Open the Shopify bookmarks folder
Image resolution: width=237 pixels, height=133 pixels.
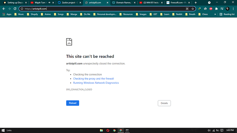coord(32,14)
